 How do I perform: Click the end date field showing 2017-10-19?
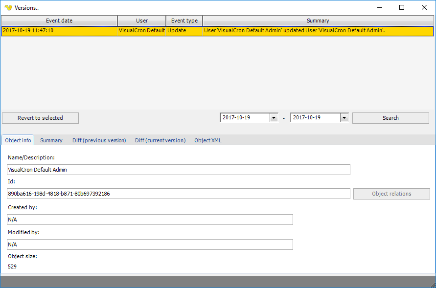(x=315, y=117)
